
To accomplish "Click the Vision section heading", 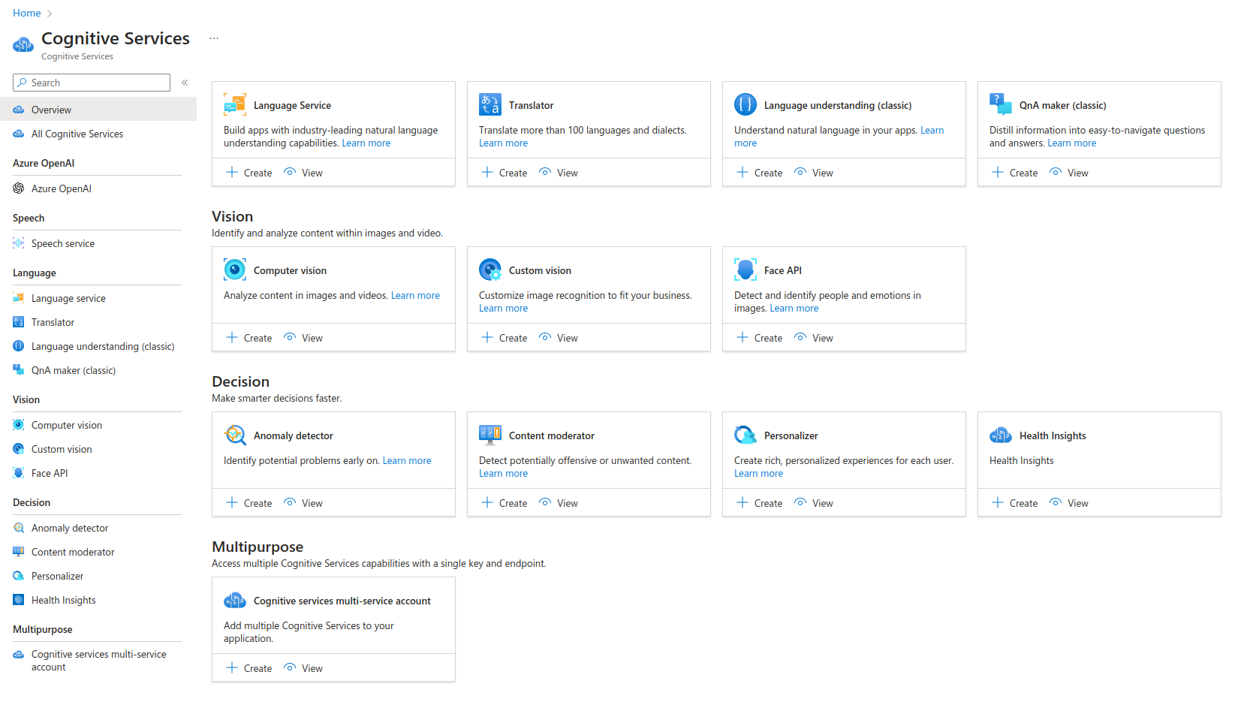I will coord(233,216).
